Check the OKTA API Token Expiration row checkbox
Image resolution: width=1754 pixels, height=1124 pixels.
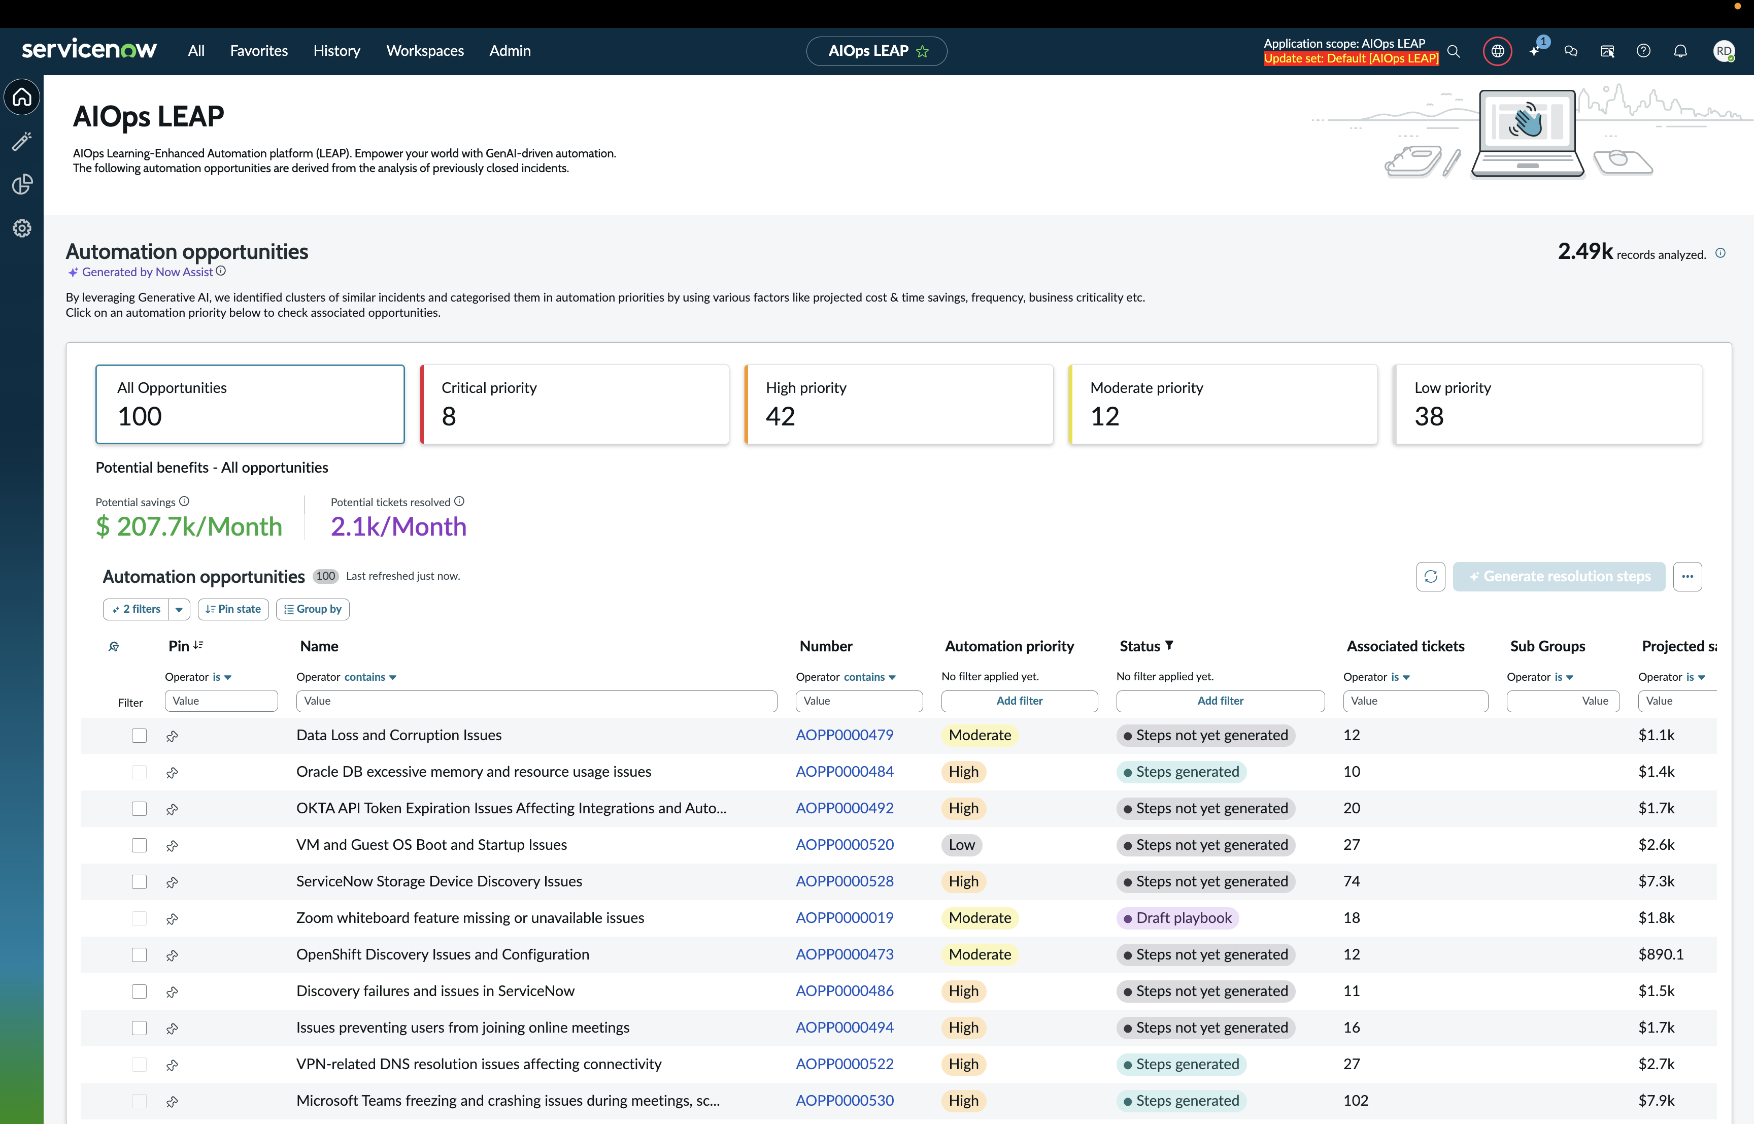[x=140, y=809]
